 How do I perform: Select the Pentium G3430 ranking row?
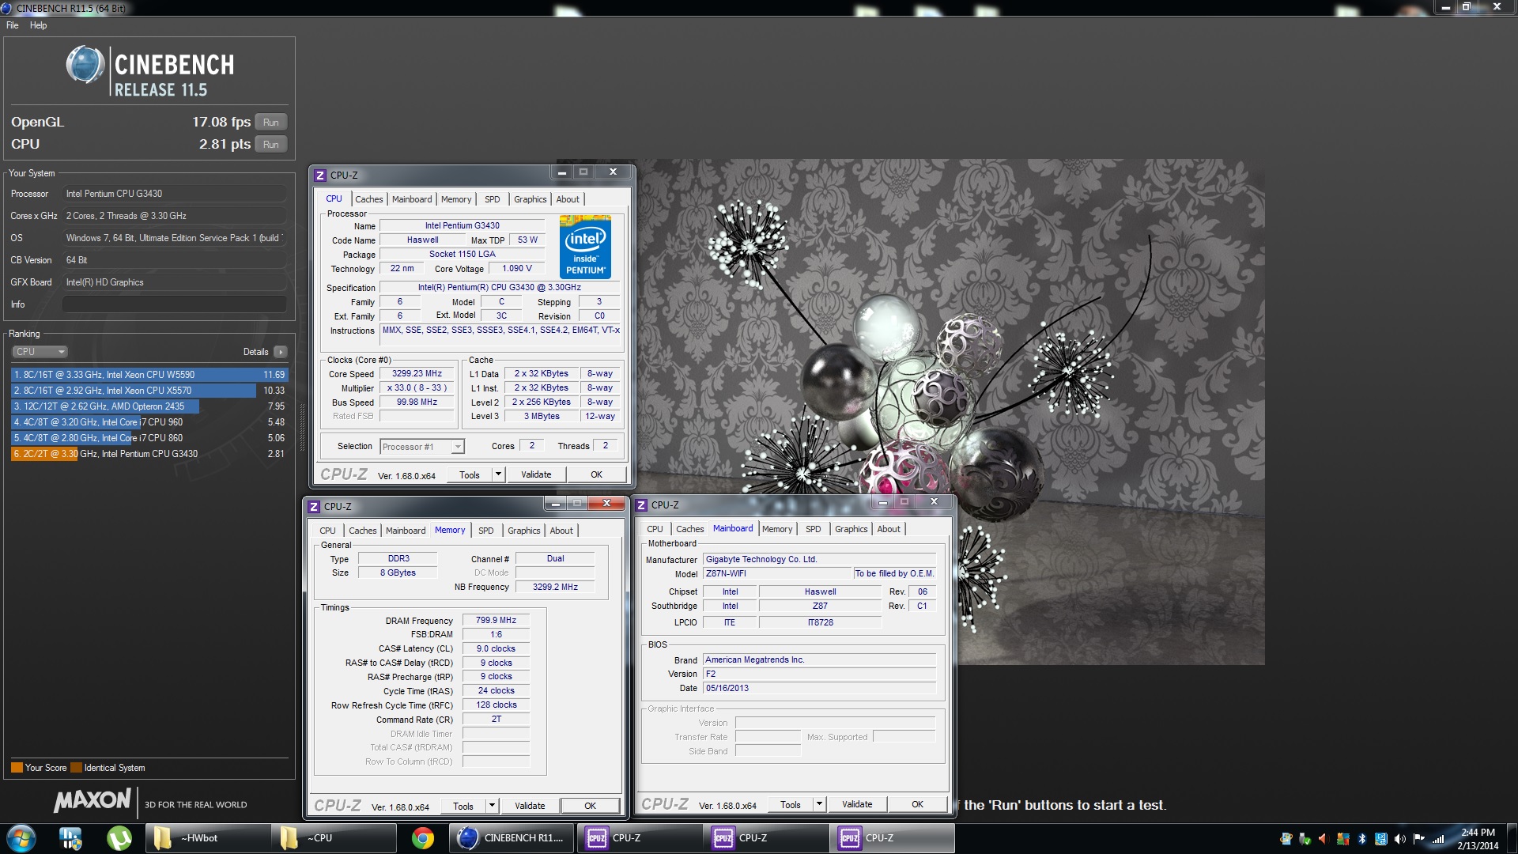[149, 454]
